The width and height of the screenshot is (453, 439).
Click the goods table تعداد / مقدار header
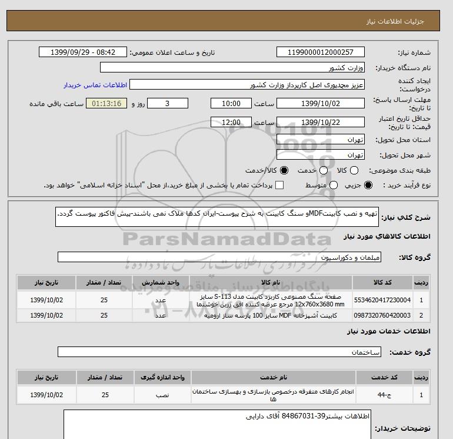point(104,282)
